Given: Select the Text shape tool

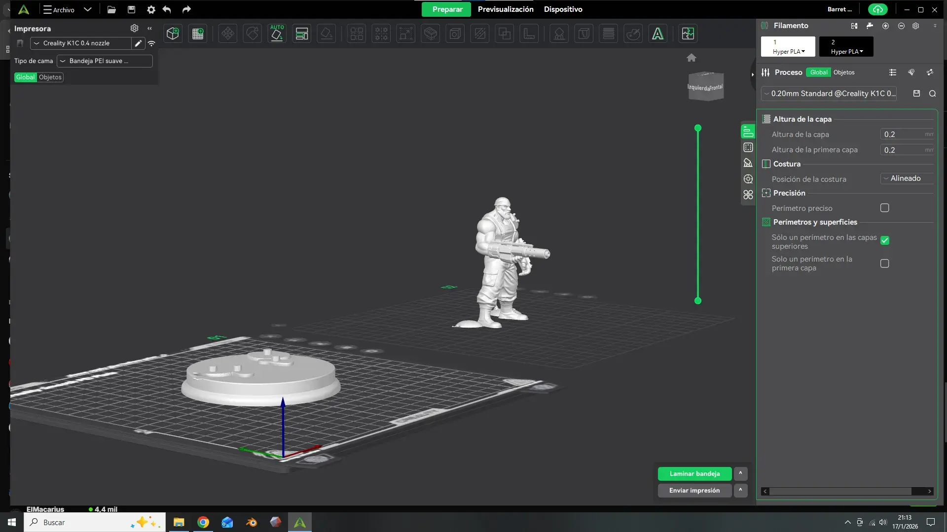Looking at the screenshot, I should [x=657, y=33].
